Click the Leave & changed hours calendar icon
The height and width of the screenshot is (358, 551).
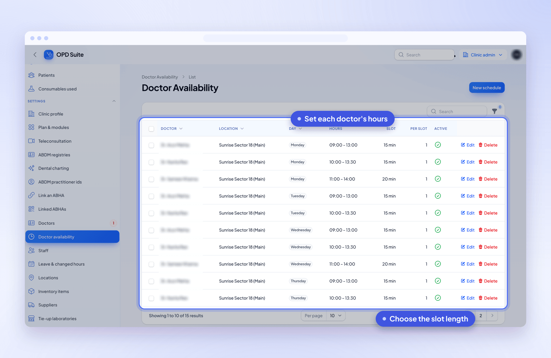click(31, 264)
